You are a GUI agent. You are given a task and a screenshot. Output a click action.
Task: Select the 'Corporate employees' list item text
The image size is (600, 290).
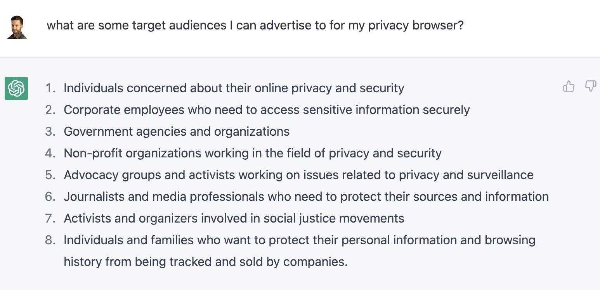tap(267, 110)
